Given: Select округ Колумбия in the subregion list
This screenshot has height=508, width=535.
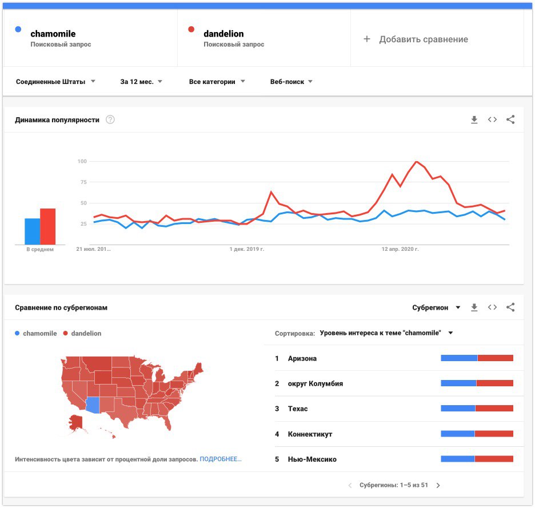Looking at the screenshot, I should (x=316, y=383).
